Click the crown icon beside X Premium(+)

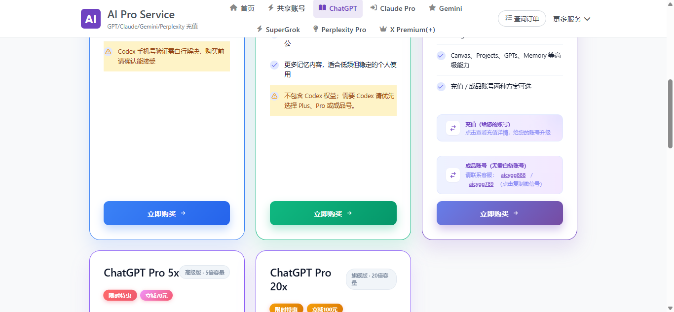(x=383, y=29)
